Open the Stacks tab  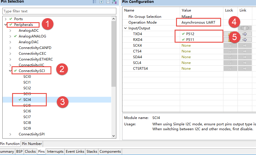tap(92, 152)
